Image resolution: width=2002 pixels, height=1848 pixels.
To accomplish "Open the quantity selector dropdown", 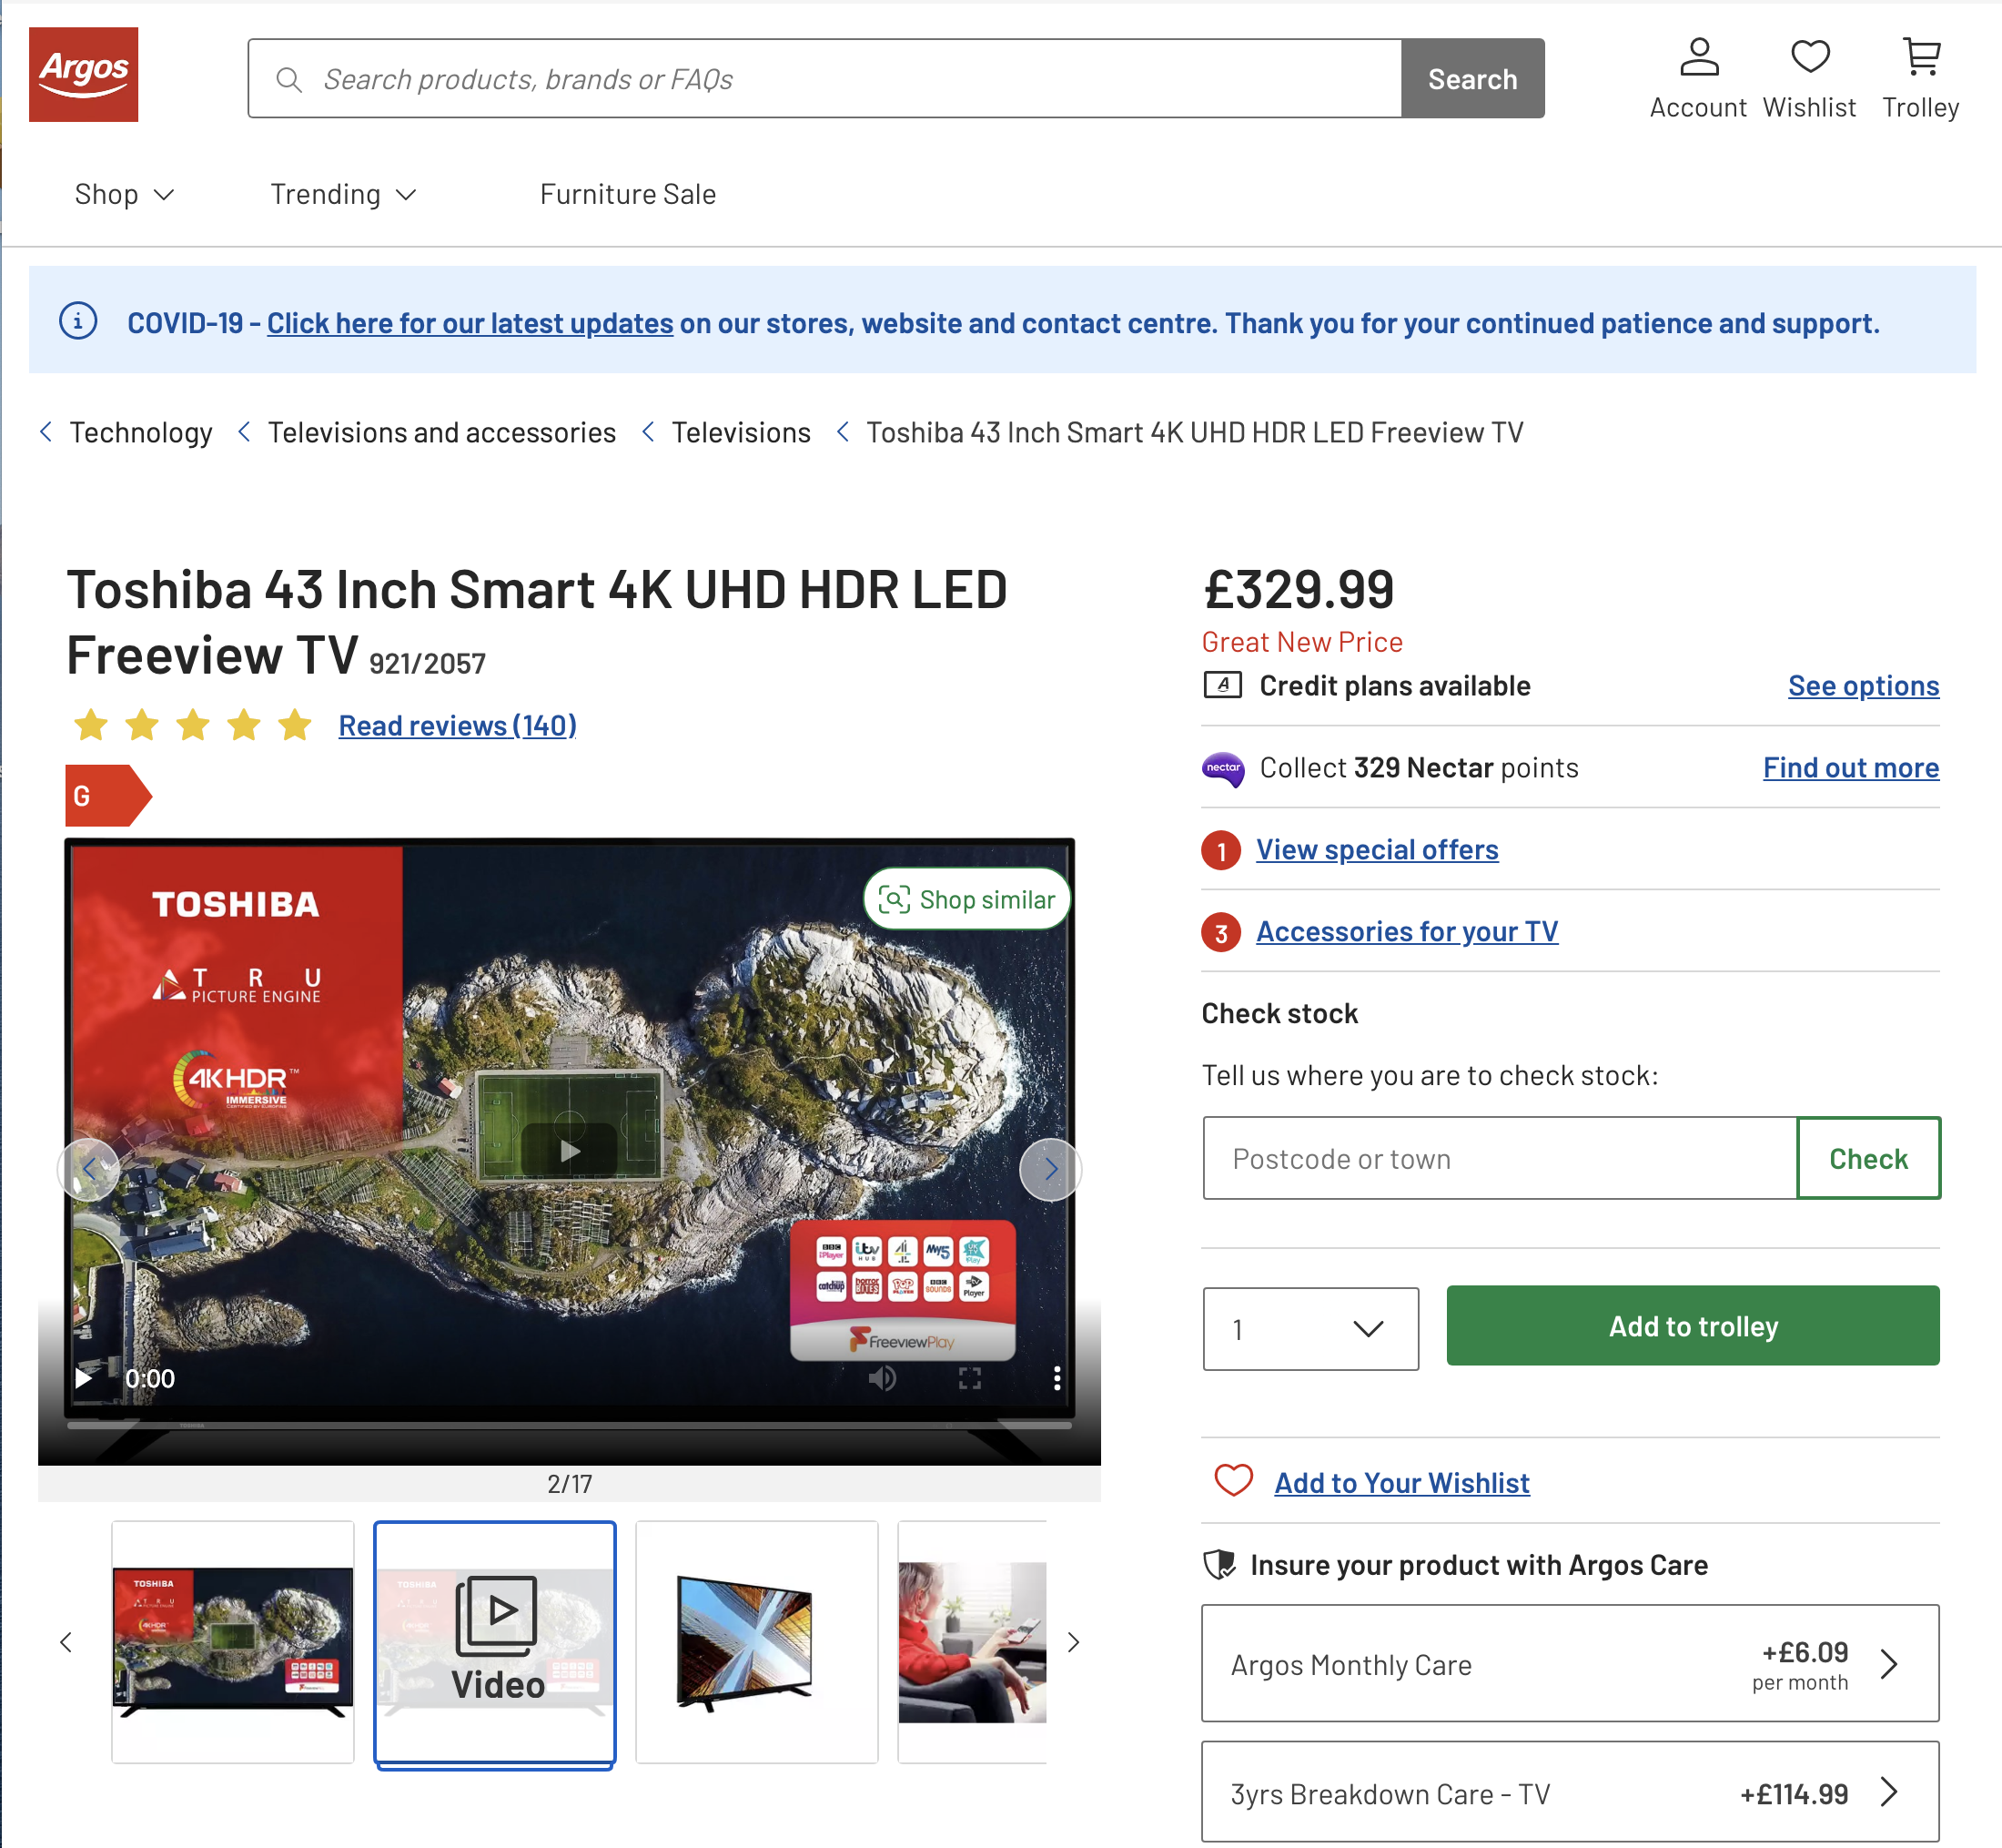I will pos(1309,1328).
